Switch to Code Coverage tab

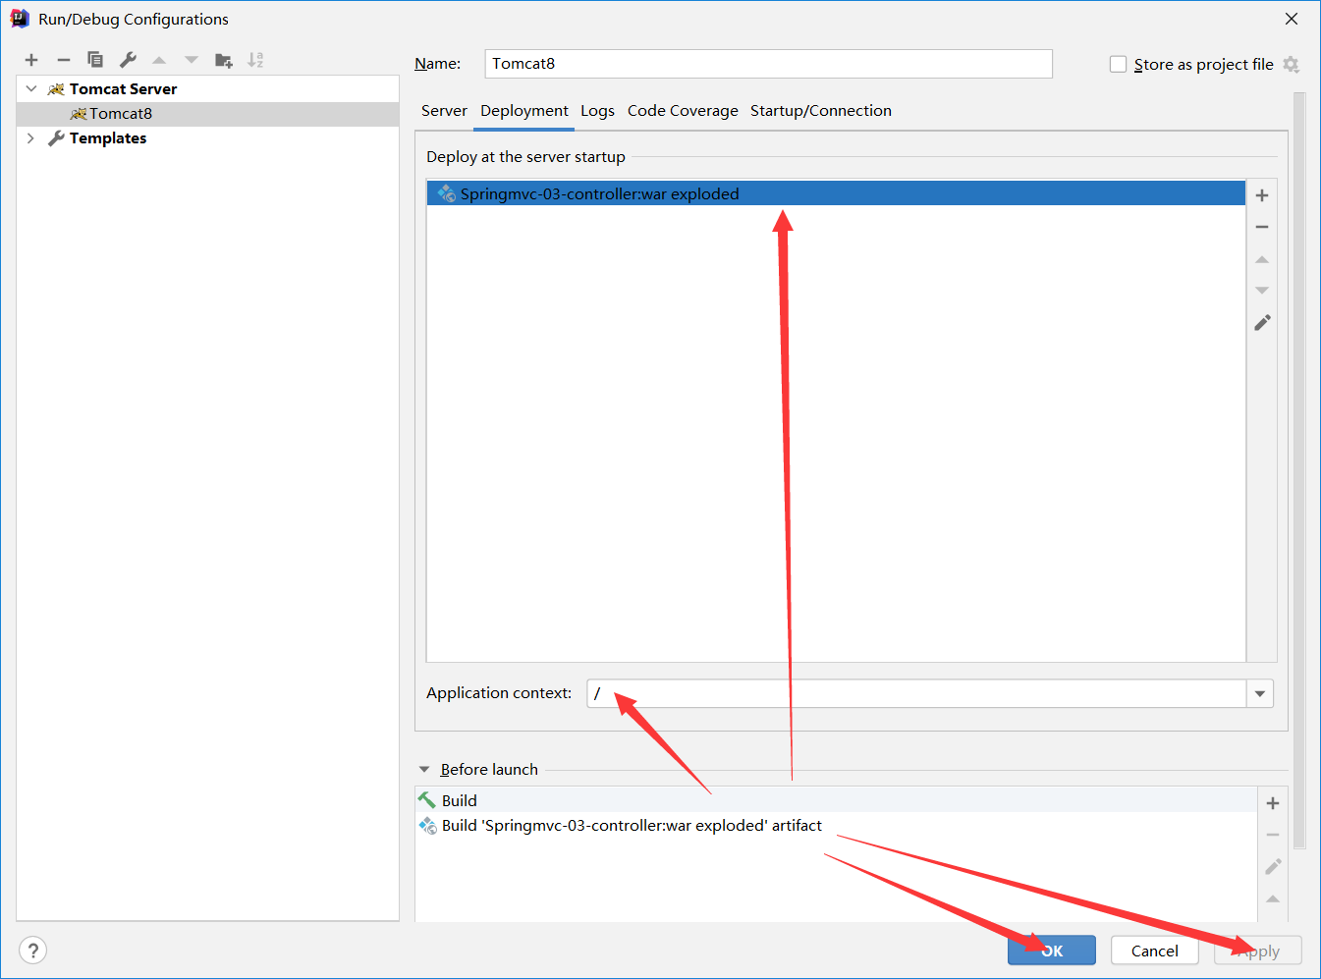683,111
